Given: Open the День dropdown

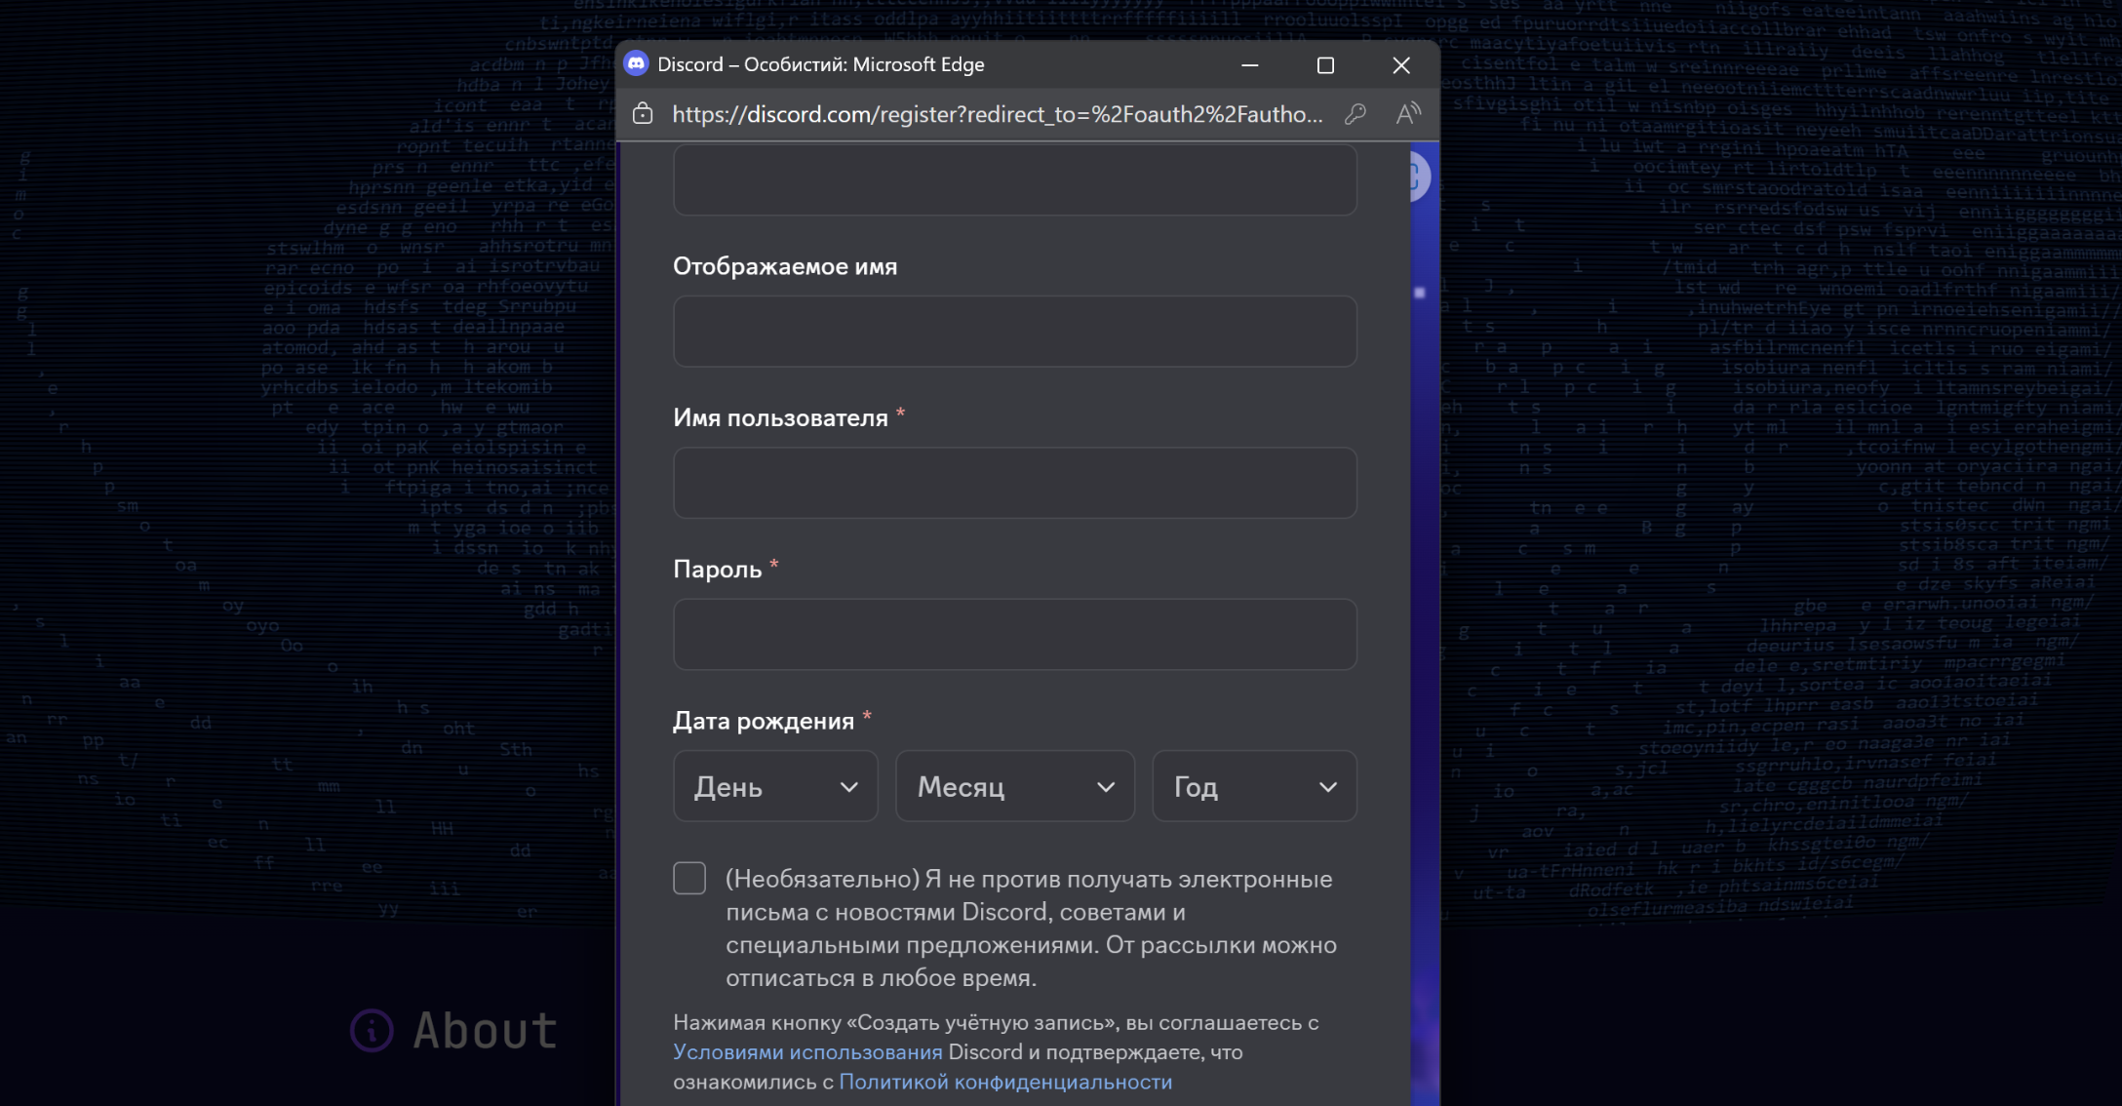Looking at the screenshot, I should pyautogui.click(x=775, y=786).
